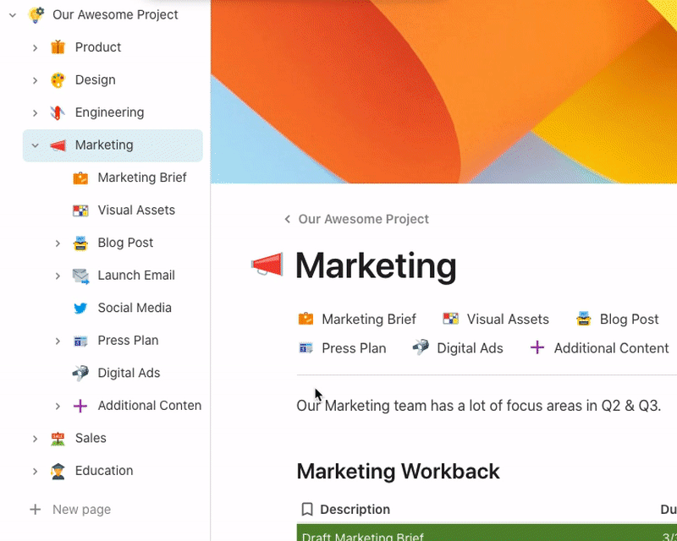
Task: Click the sale sign icon beside Sales
Action: 58,439
